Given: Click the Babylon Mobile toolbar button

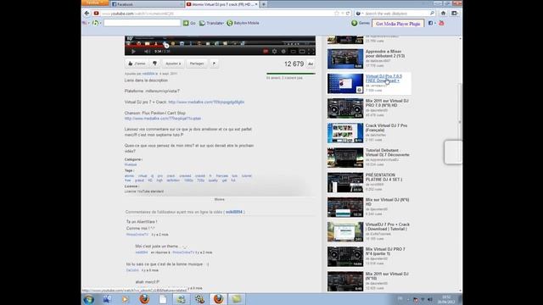Looking at the screenshot, I should coord(243,23).
